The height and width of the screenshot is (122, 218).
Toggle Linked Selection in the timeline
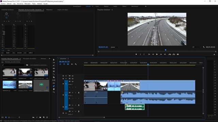[x=68, y=64]
